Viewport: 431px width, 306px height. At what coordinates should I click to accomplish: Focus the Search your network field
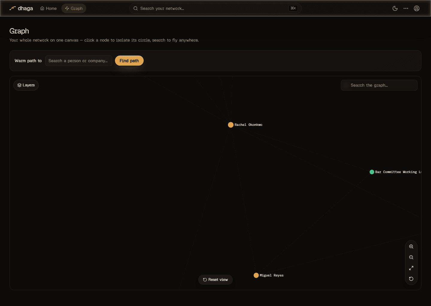[x=215, y=8]
